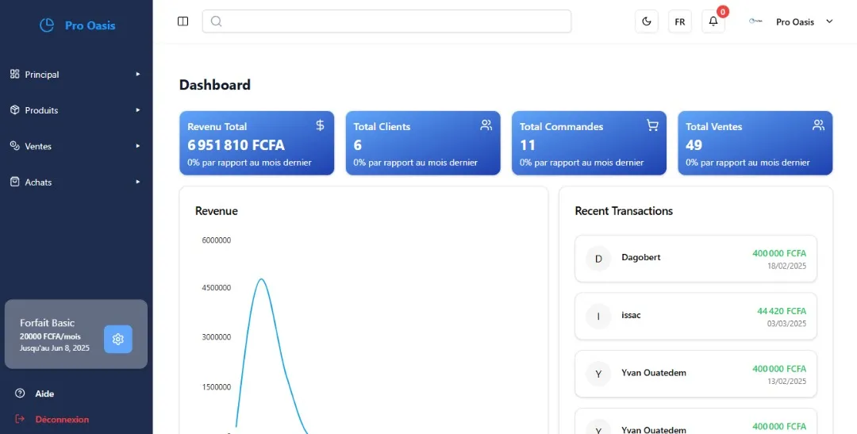This screenshot has width=857, height=434.
Task: Click the Déconnexion logout arrow icon
Action: point(20,419)
